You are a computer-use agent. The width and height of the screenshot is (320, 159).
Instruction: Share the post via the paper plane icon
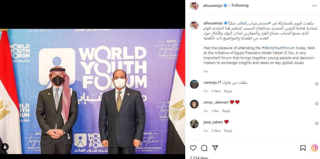(215, 148)
